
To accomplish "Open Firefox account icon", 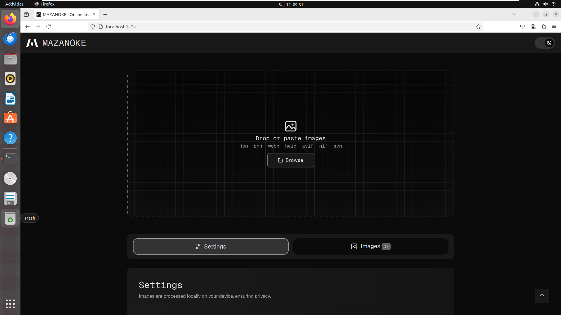I will coord(533,27).
